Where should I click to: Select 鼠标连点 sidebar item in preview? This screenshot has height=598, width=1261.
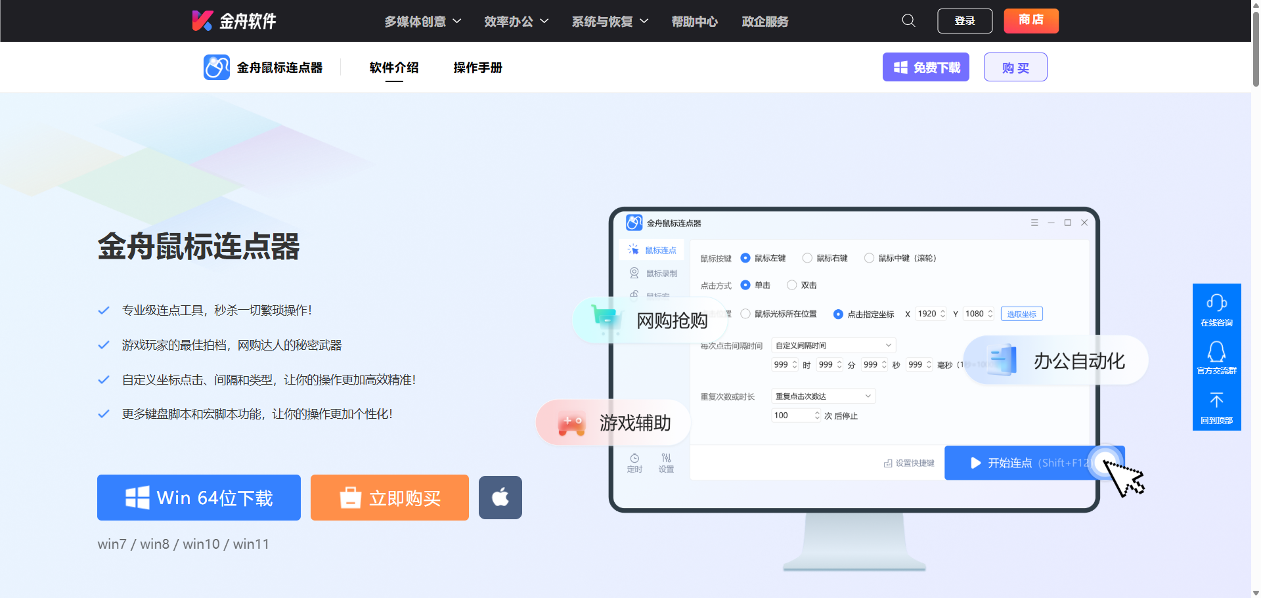coord(652,250)
